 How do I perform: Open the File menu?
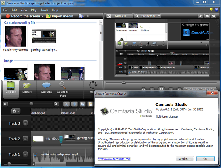[6, 10]
